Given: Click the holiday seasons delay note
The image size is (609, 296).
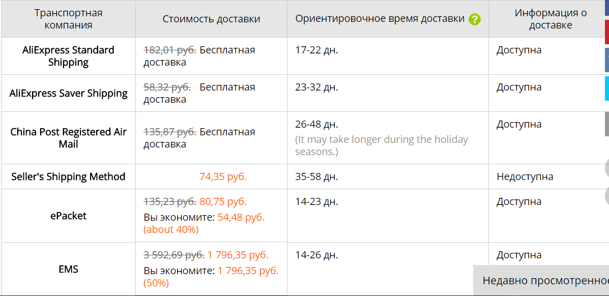Looking at the screenshot, I should (381, 145).
